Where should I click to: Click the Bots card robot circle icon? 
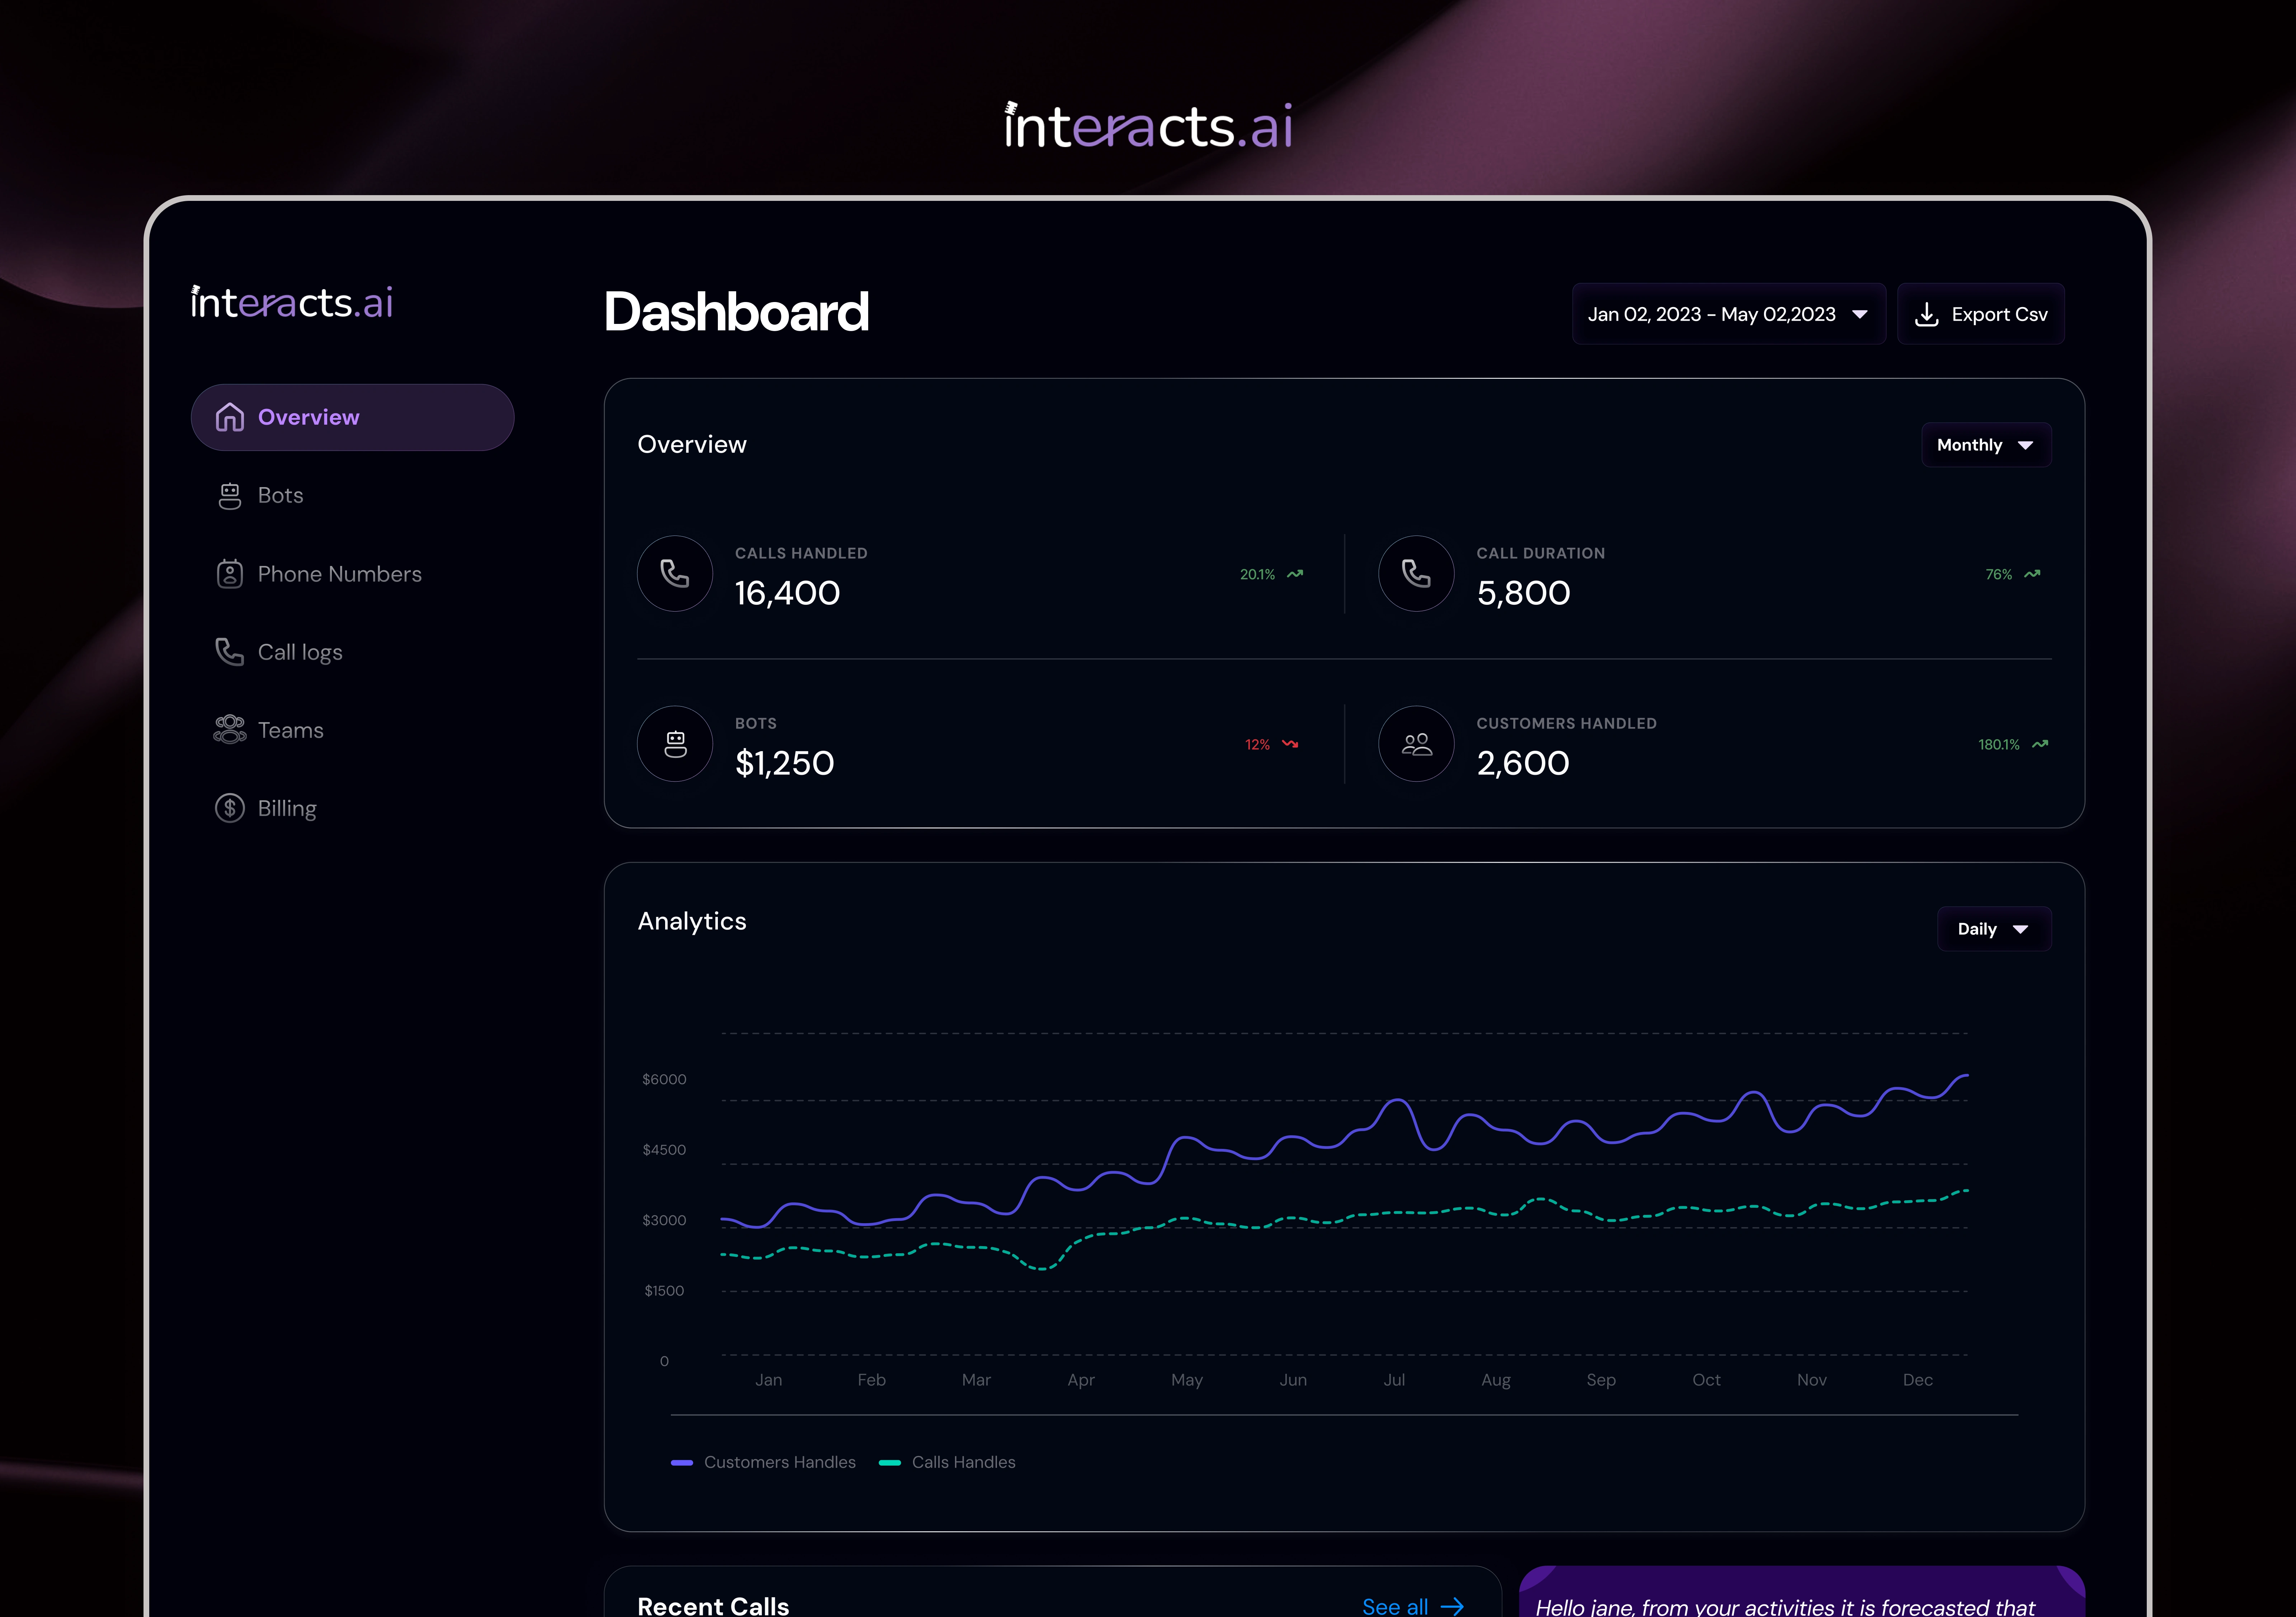pos(675,744)
